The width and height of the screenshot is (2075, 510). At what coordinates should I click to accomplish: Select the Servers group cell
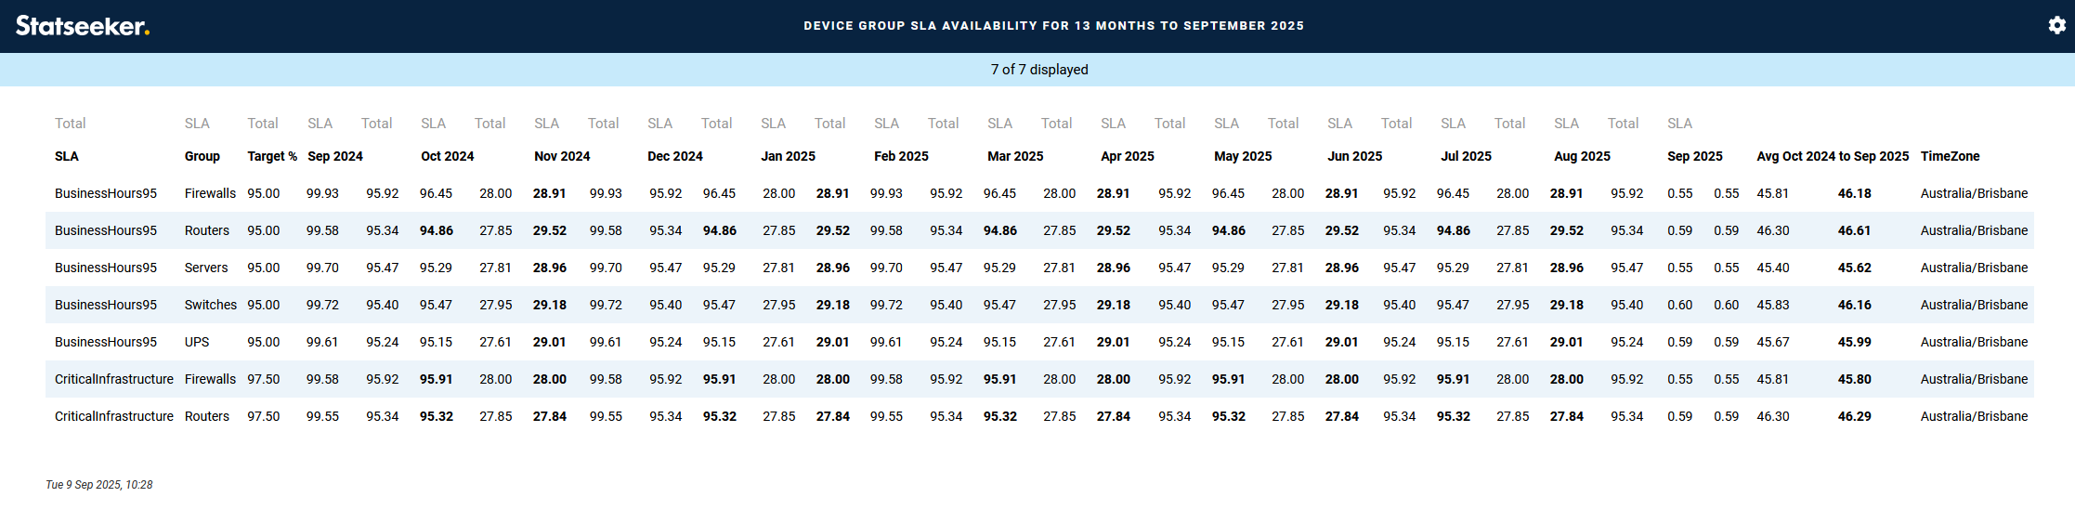point(205,268)
